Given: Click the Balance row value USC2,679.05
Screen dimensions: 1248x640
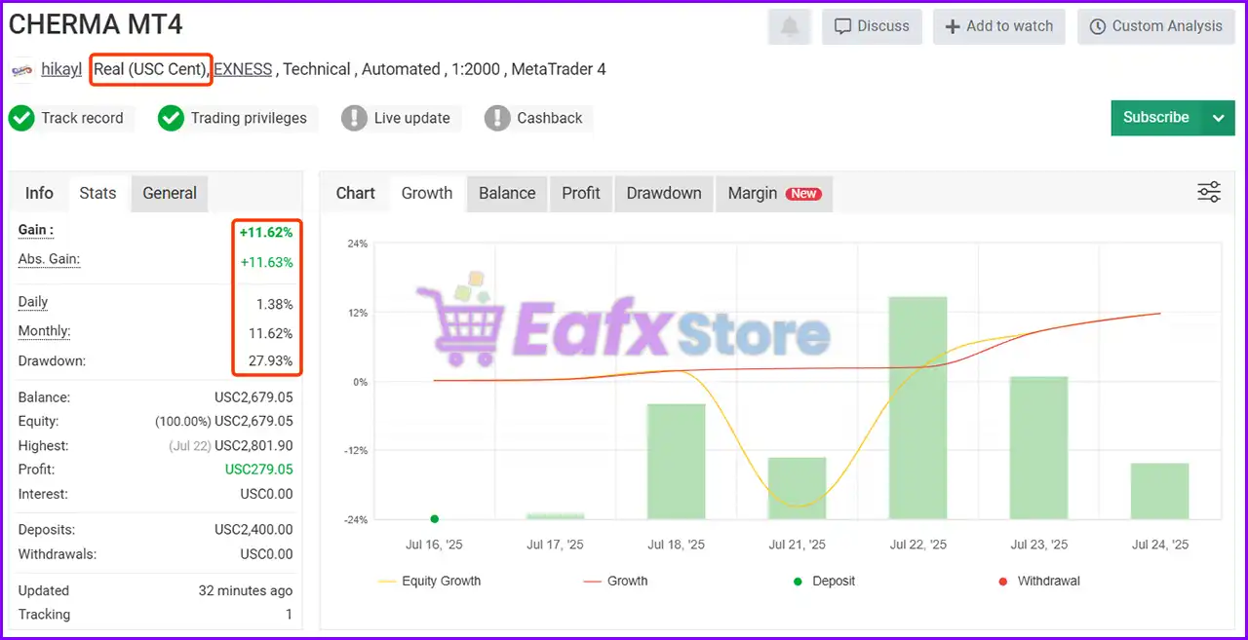Looking at the screenshot, I should (253, 397).
